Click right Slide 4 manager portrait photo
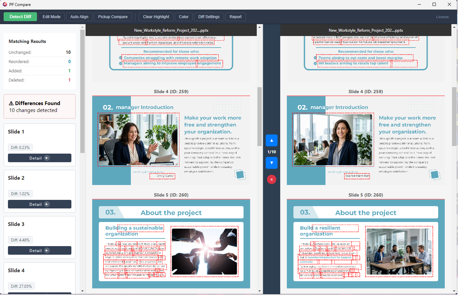The image size is (458, 295). pyautogui.click(x=333, y=139)
